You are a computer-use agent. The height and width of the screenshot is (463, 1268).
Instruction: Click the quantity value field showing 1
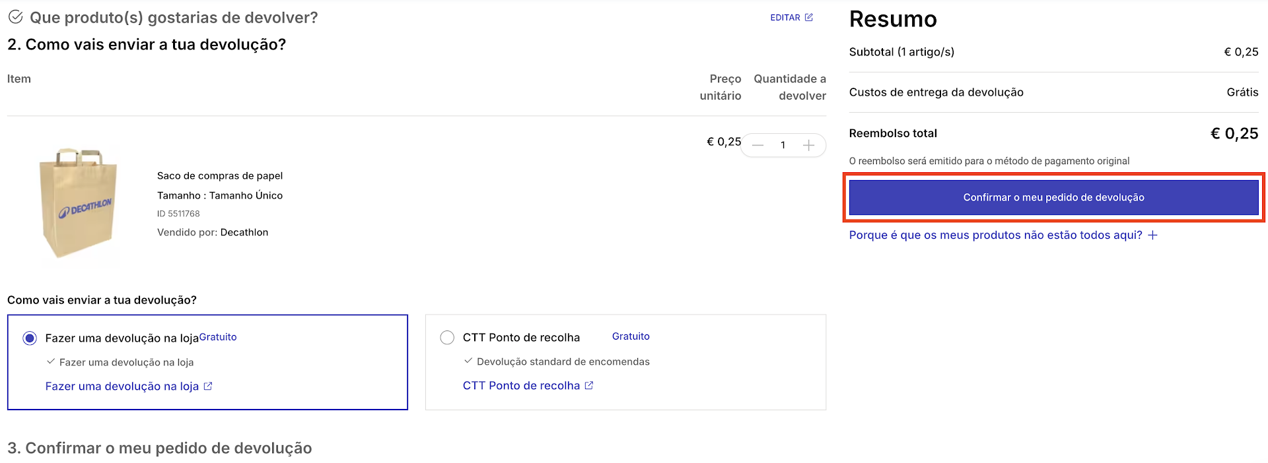(x=783, y=145)
